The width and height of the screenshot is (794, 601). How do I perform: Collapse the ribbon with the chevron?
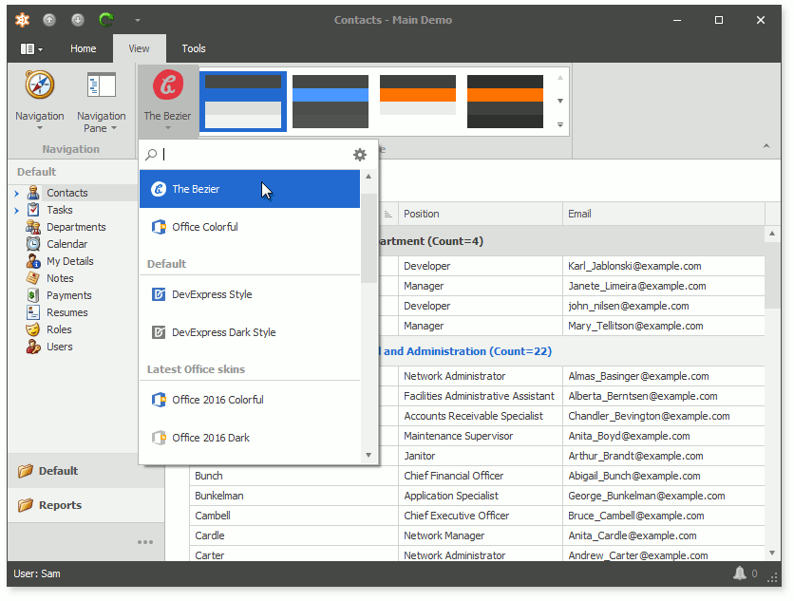click(766, 146)
